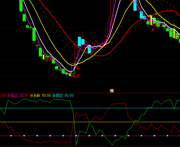Click the right-side 买进 signal label
Viewport: 180px width, 147px height.
point(157,25)
